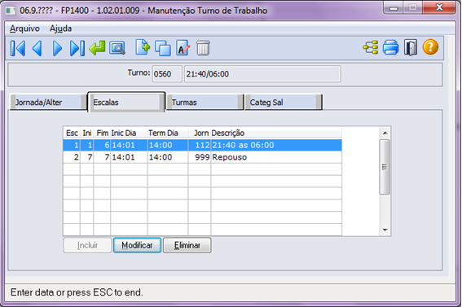Click the next record arrow
This screenshot has height=307, width=462.
pos(57,48)
